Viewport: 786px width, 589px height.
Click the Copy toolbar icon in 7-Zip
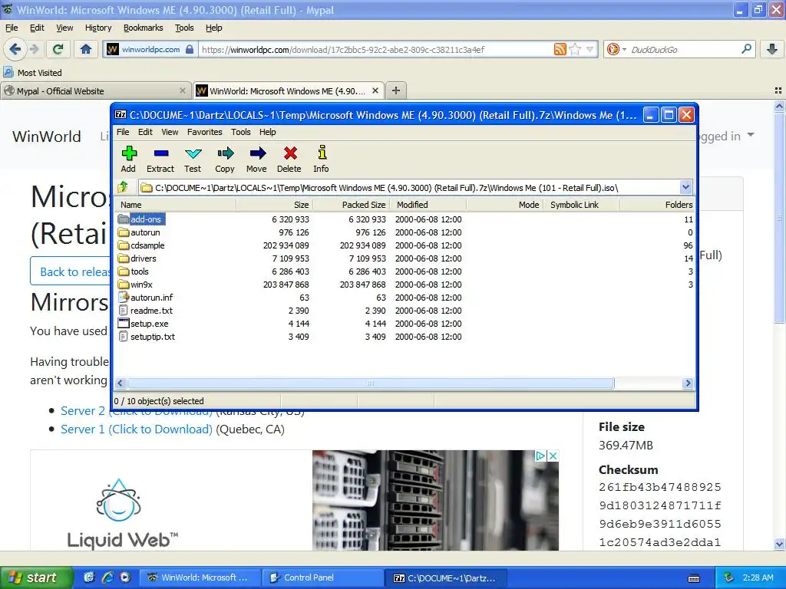point(225,159)
